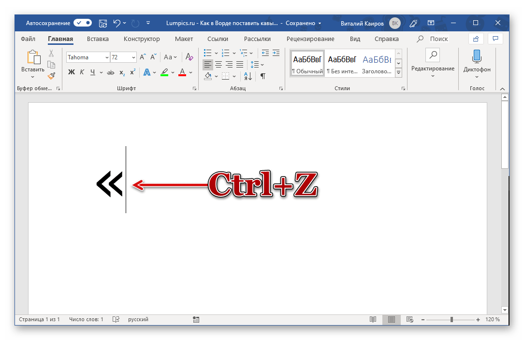This screenshot has width=524, height=340.
Task: Show paragraph marks with pilcrow icon
Action: (x=263, y=76)
